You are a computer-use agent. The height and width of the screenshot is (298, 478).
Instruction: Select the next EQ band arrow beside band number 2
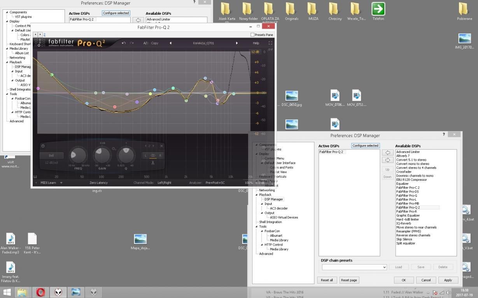[154, 146]
